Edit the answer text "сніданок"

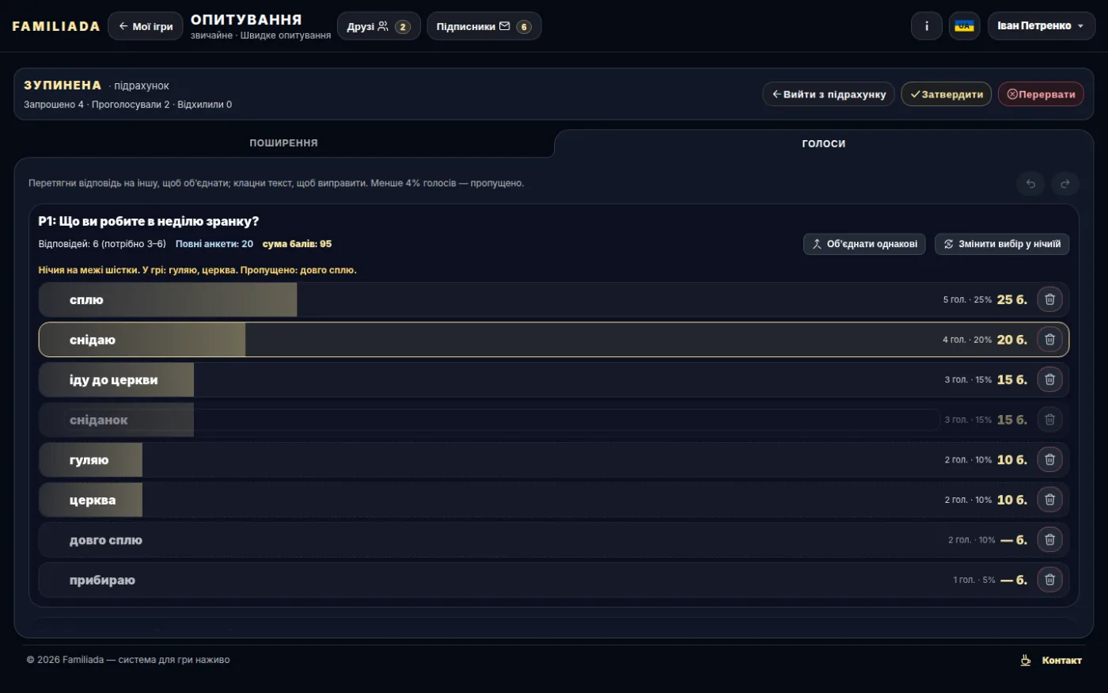[98, 420]
